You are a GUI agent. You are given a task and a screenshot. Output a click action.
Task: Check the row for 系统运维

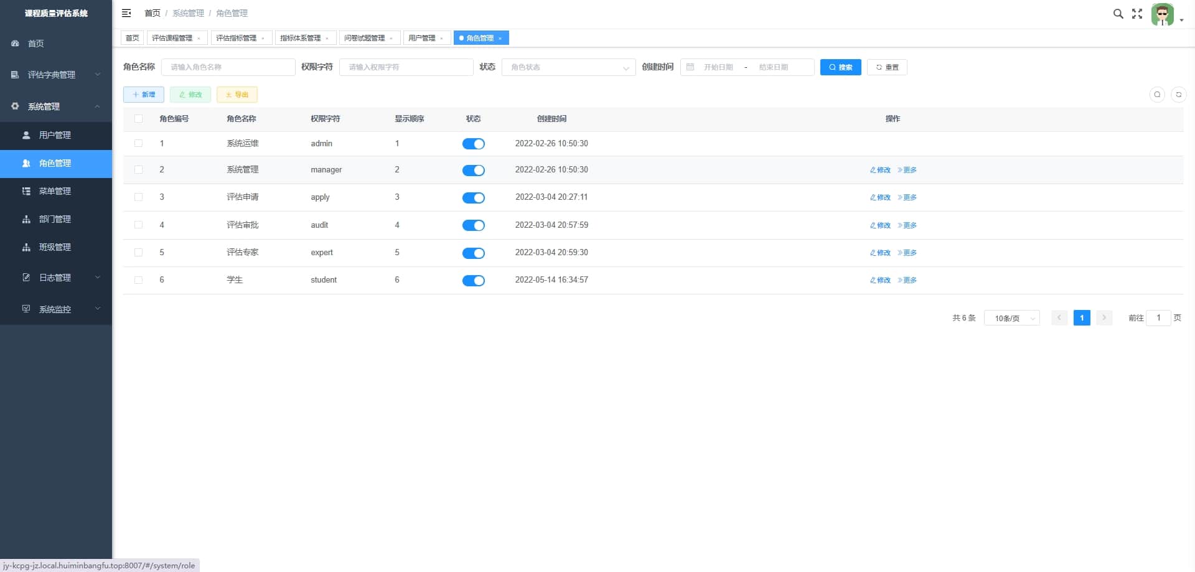[139, 144]
